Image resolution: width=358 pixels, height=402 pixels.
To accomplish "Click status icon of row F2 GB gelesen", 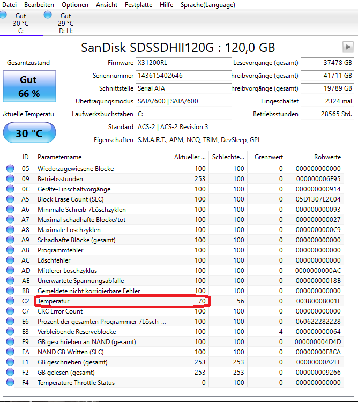I will pos(10,373).
